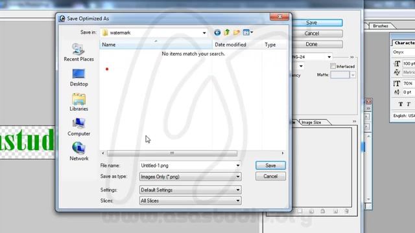Open the Settings dropdown

(x=190, y=190)
